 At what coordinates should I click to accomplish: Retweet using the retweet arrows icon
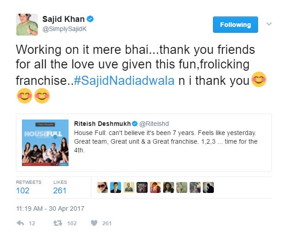point(58,223)
